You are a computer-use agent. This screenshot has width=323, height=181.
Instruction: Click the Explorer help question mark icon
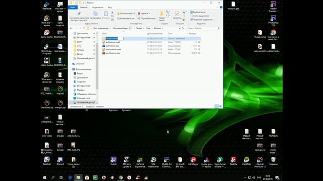221,7
